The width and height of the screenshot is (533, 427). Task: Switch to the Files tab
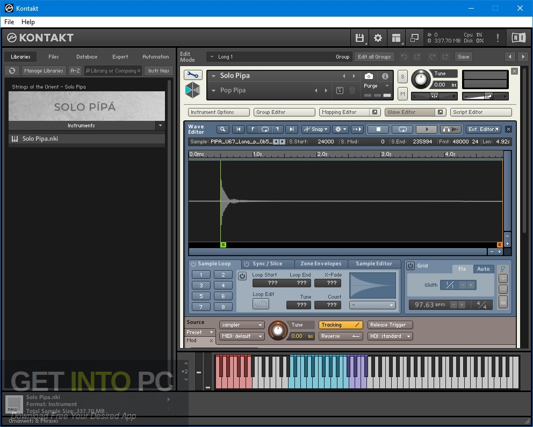53,57
